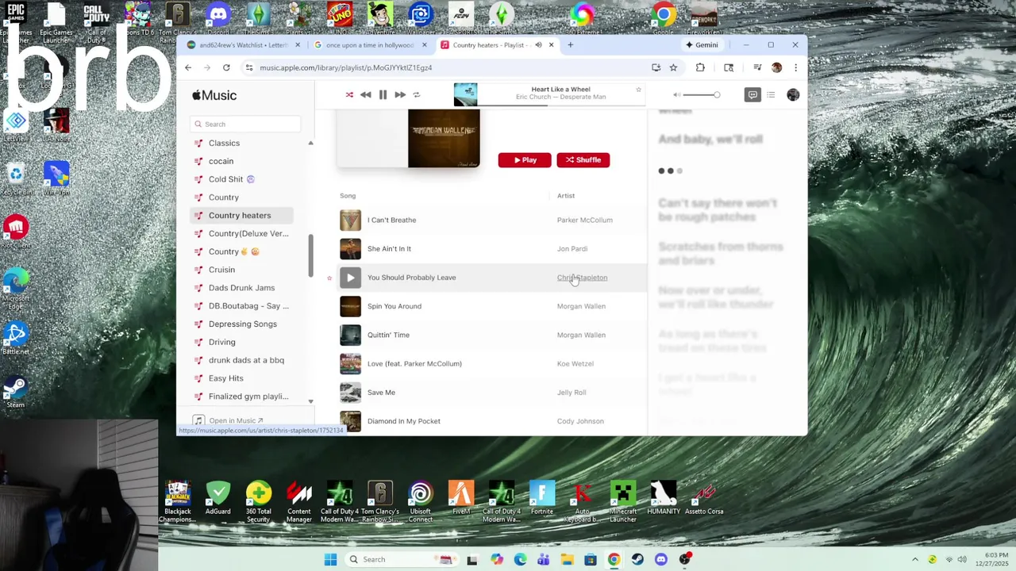
Task: Toggle shuffle in the player bar
Action: [349, 95]
